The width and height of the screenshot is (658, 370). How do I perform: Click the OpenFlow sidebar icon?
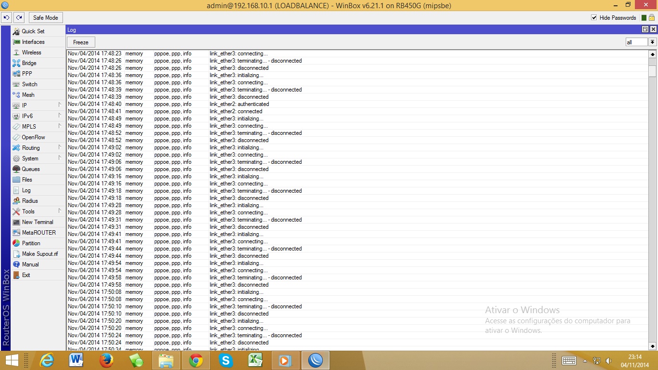pyautogui.click(x=16, y=137)
